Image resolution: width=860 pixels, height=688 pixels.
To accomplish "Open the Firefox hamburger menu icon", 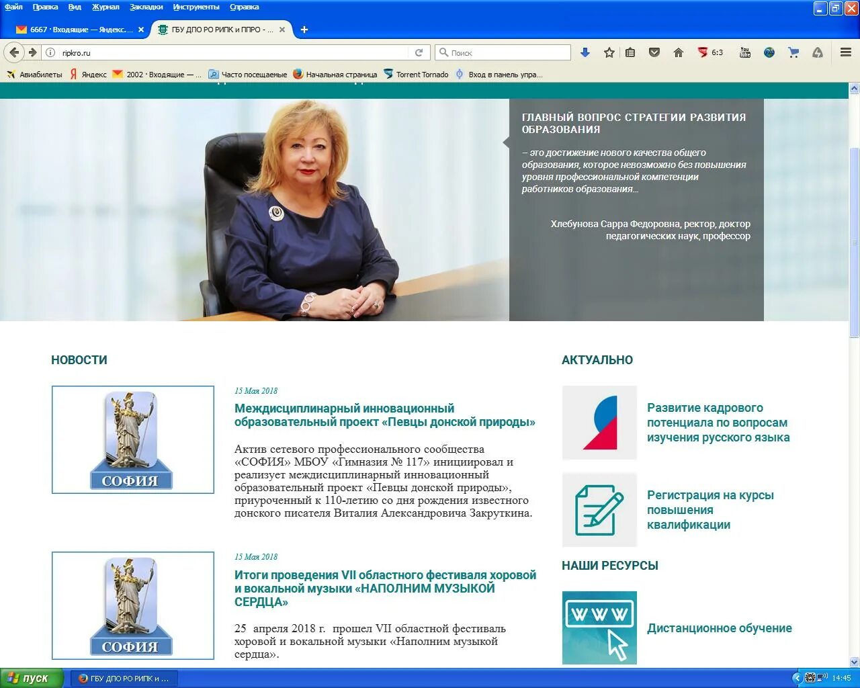I will pyautogui.click(x=845, y=52).
